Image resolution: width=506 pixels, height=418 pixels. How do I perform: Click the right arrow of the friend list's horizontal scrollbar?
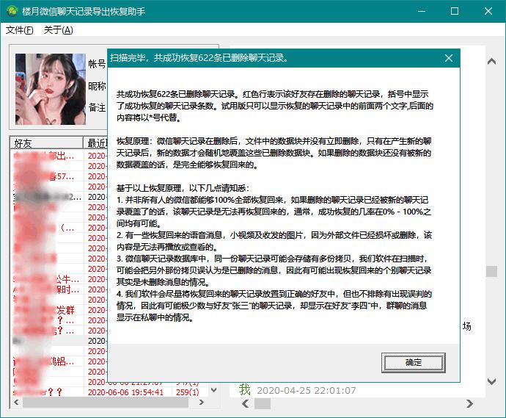tap(202, 402)
